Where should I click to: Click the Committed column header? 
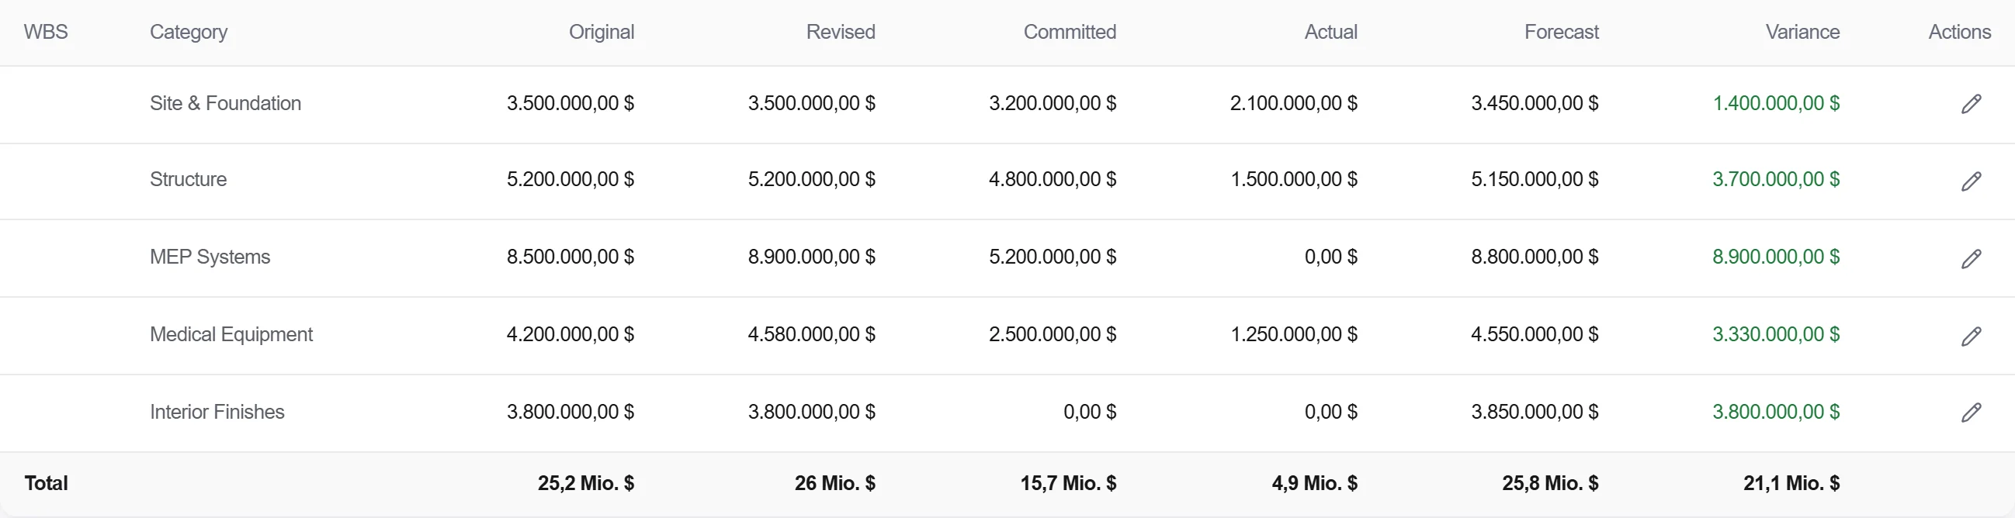tap(1070, 32)
